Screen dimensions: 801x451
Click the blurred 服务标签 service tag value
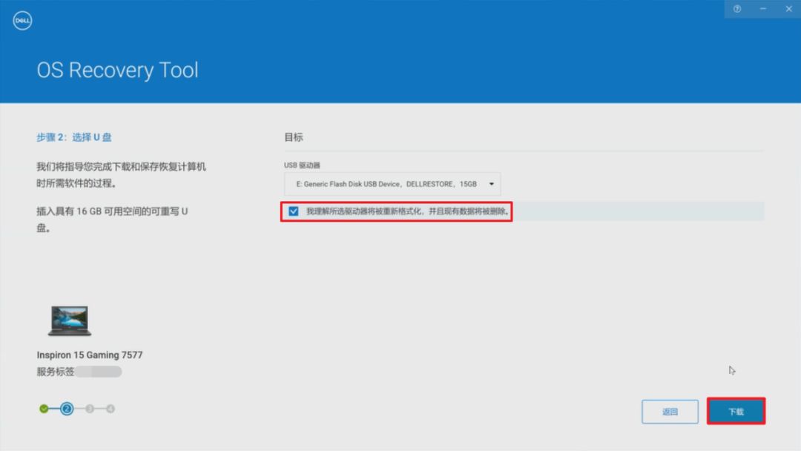coord(100,371)
